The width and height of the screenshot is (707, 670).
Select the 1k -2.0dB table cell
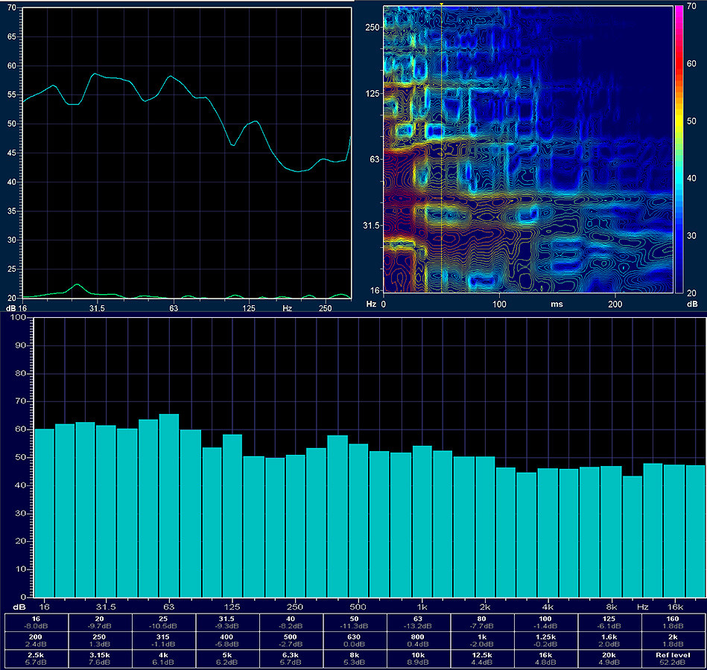click(x=481, y=640)
